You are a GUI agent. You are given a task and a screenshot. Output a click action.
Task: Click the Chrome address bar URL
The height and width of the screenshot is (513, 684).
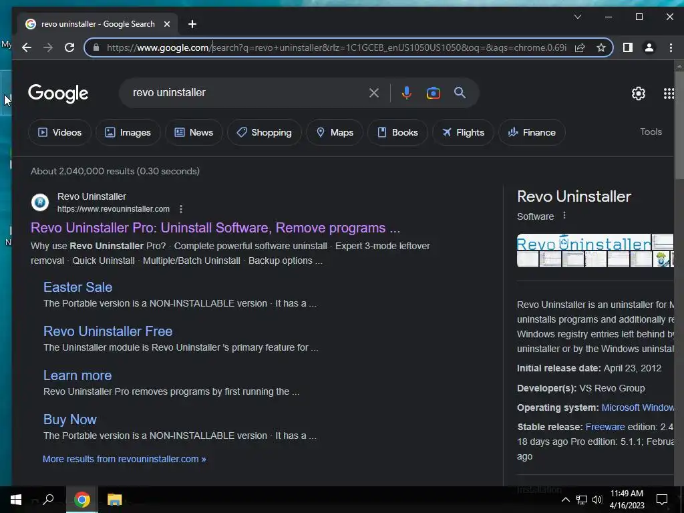pos(336,47)
